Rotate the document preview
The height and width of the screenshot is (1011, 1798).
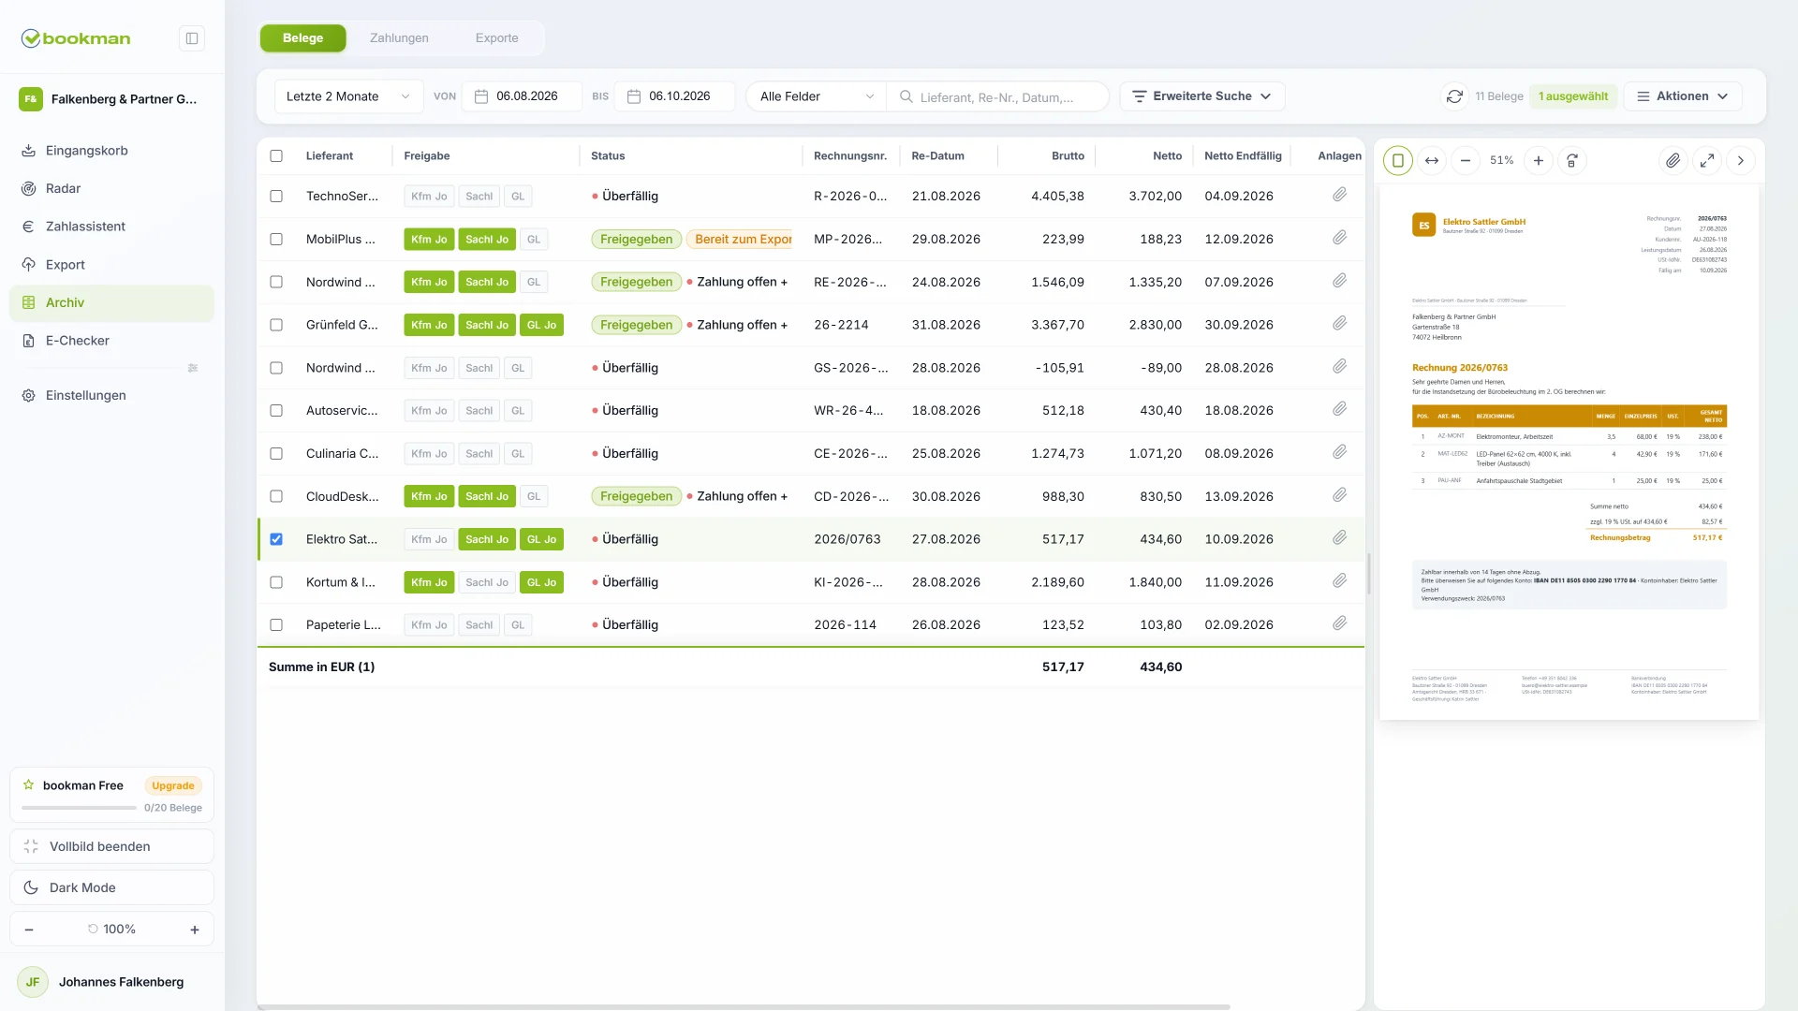1572,161
